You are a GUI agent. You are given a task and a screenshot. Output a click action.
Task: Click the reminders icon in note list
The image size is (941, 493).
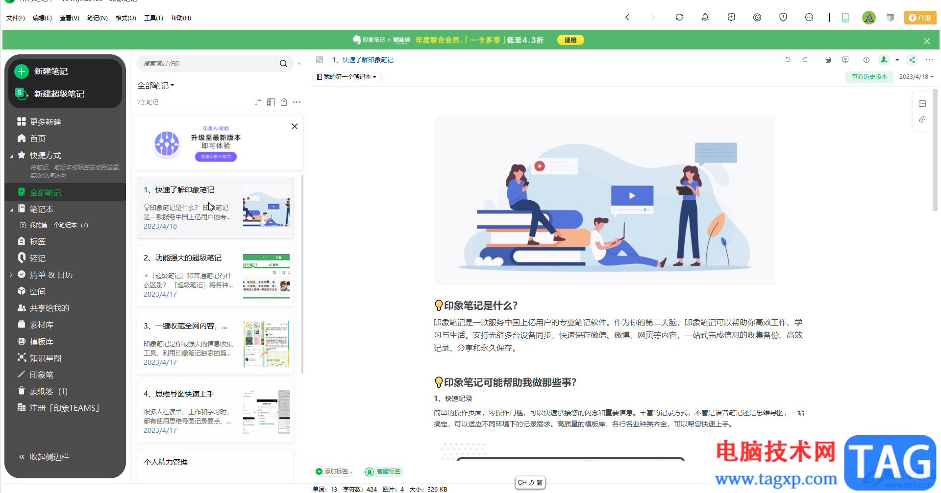[284, 102]
